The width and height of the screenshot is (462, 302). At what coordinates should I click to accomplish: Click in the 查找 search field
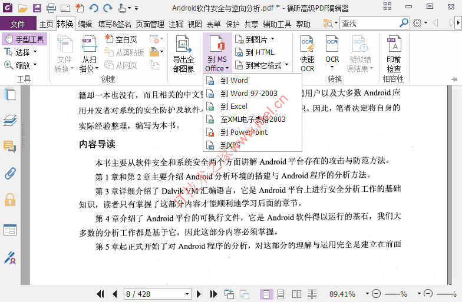[x=369, y=23]
